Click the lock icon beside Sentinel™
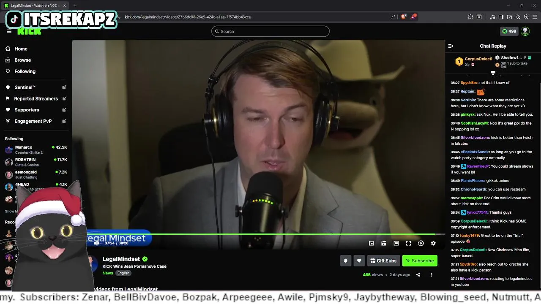541x304 pixels. [x=64, y=87]
